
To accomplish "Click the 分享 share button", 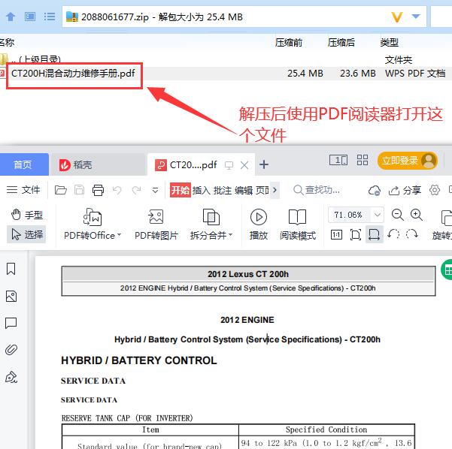I will click(x=405, y=190).
